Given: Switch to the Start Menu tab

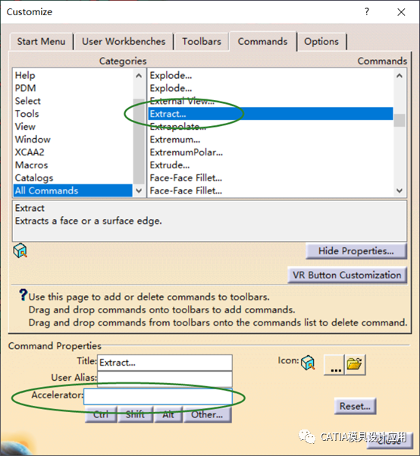Looking at the screenshot, I should click(41, 42).
